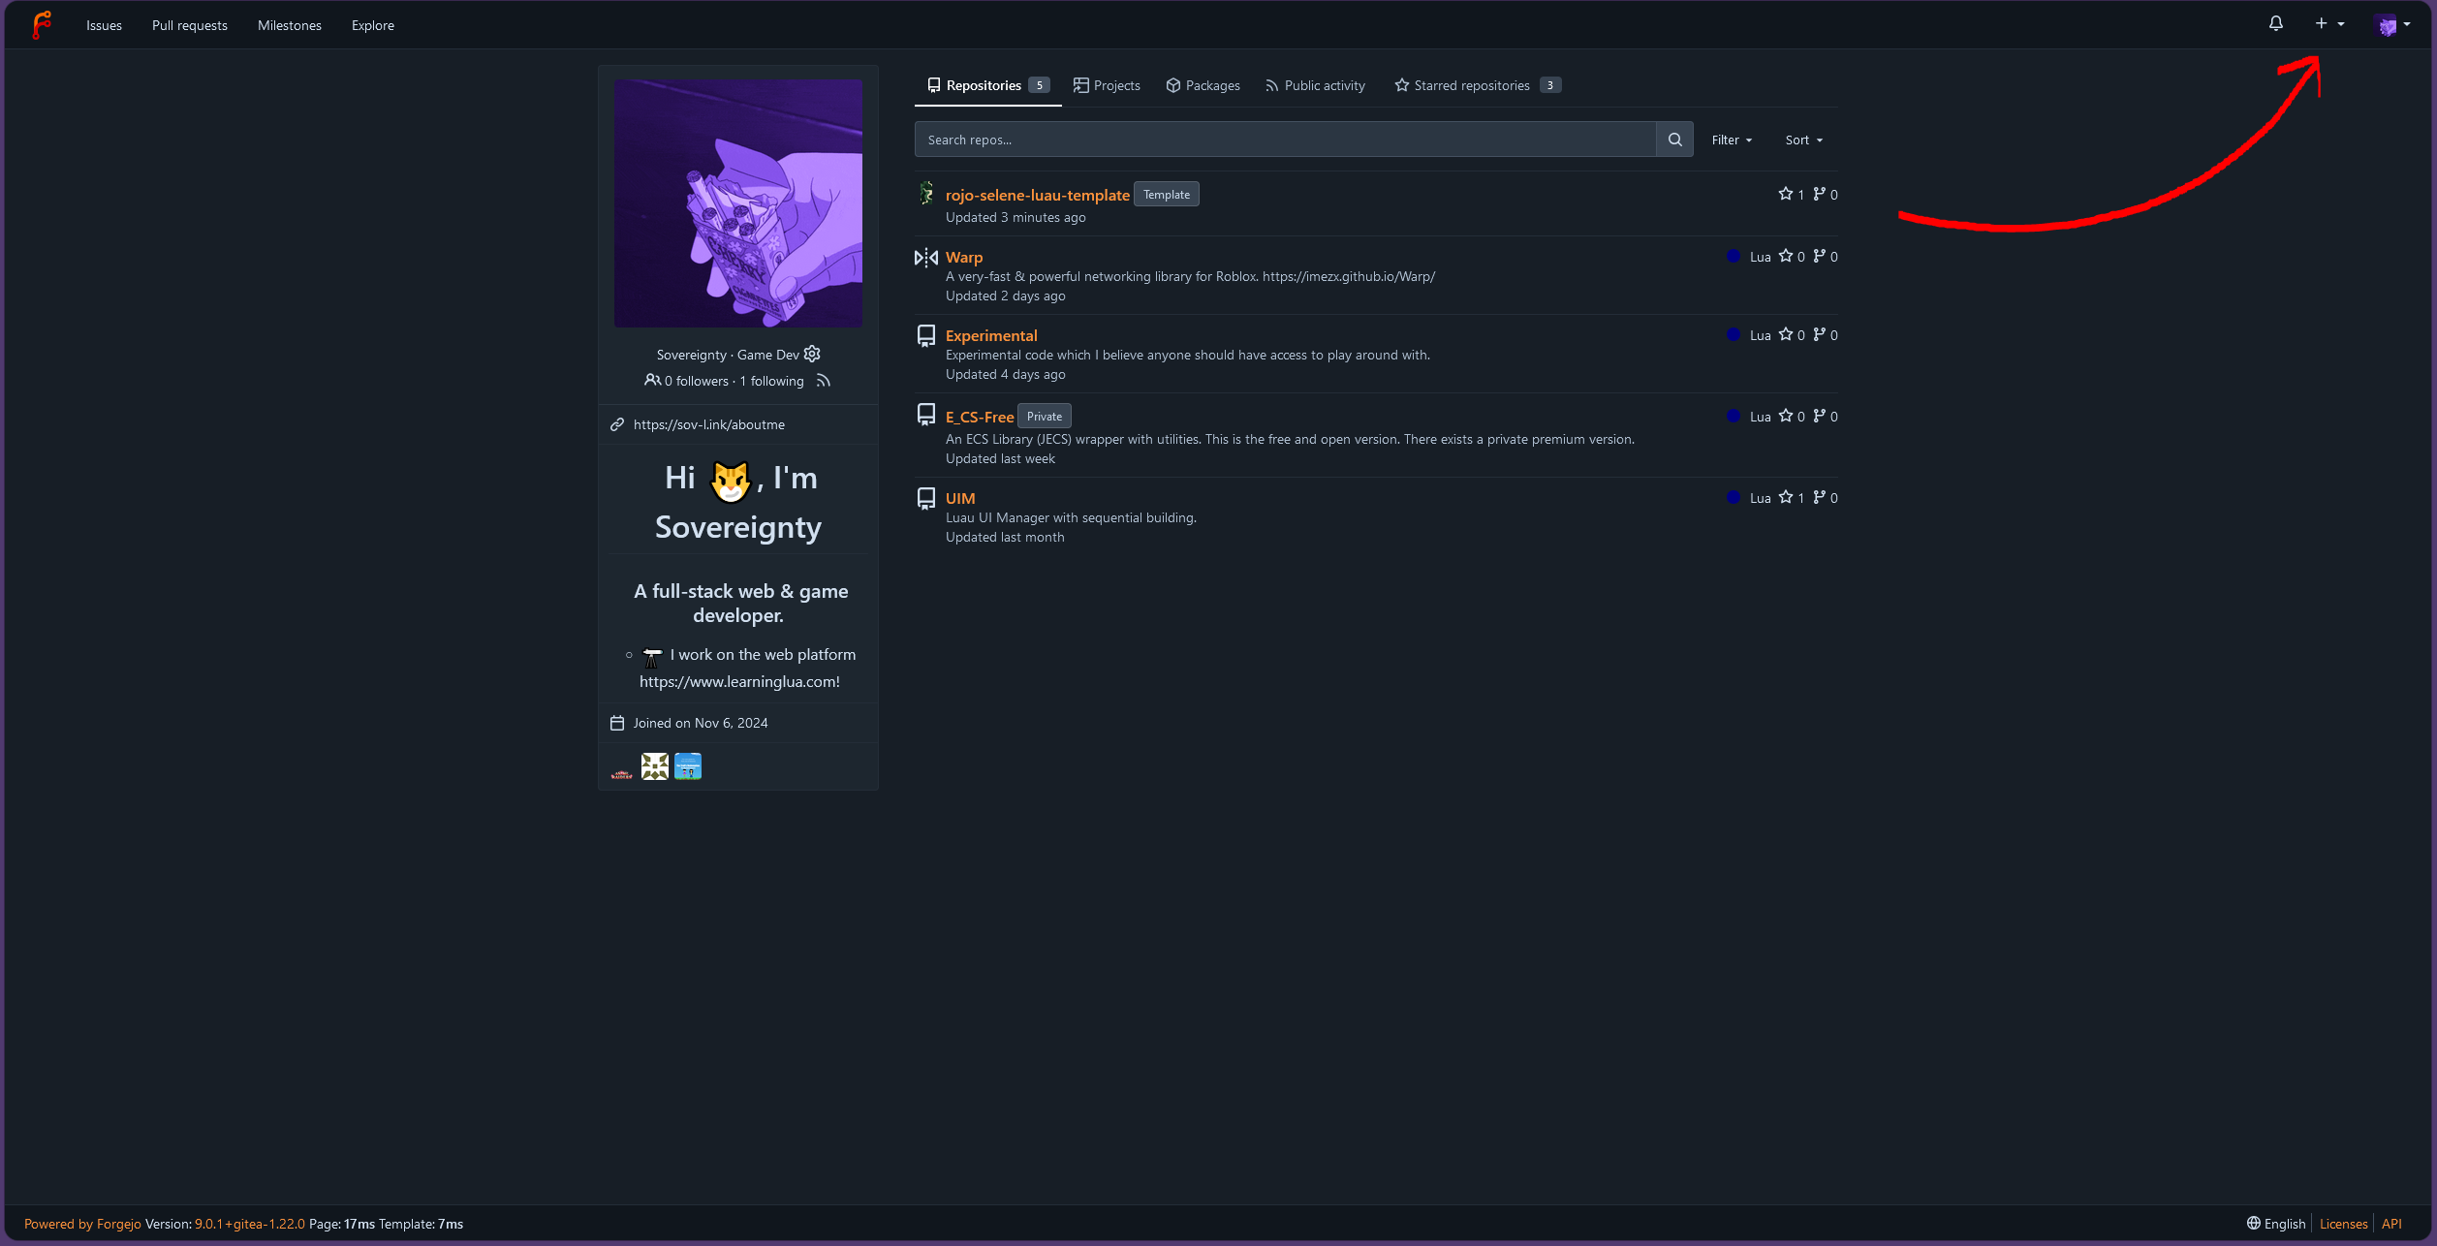
Task: Click the star icon on Experimental row
Action: [1786, 334]
